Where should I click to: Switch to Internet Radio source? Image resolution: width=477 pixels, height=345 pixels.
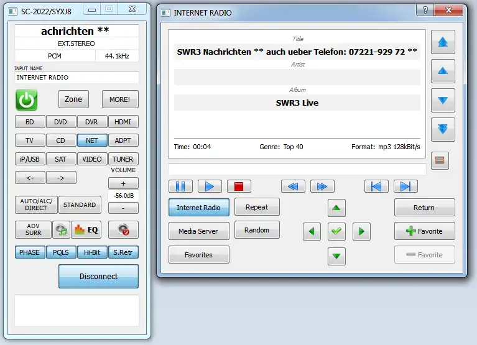[x=199, y=208]
